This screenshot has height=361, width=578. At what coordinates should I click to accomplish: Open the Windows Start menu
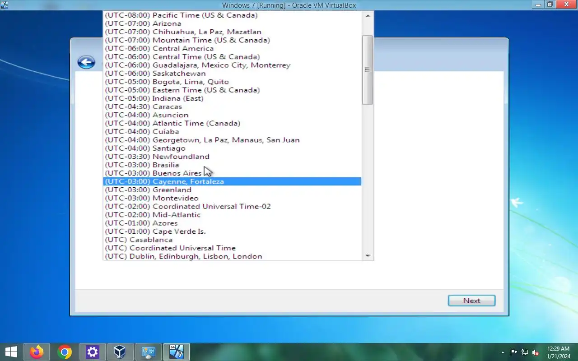tap(11, 352)
